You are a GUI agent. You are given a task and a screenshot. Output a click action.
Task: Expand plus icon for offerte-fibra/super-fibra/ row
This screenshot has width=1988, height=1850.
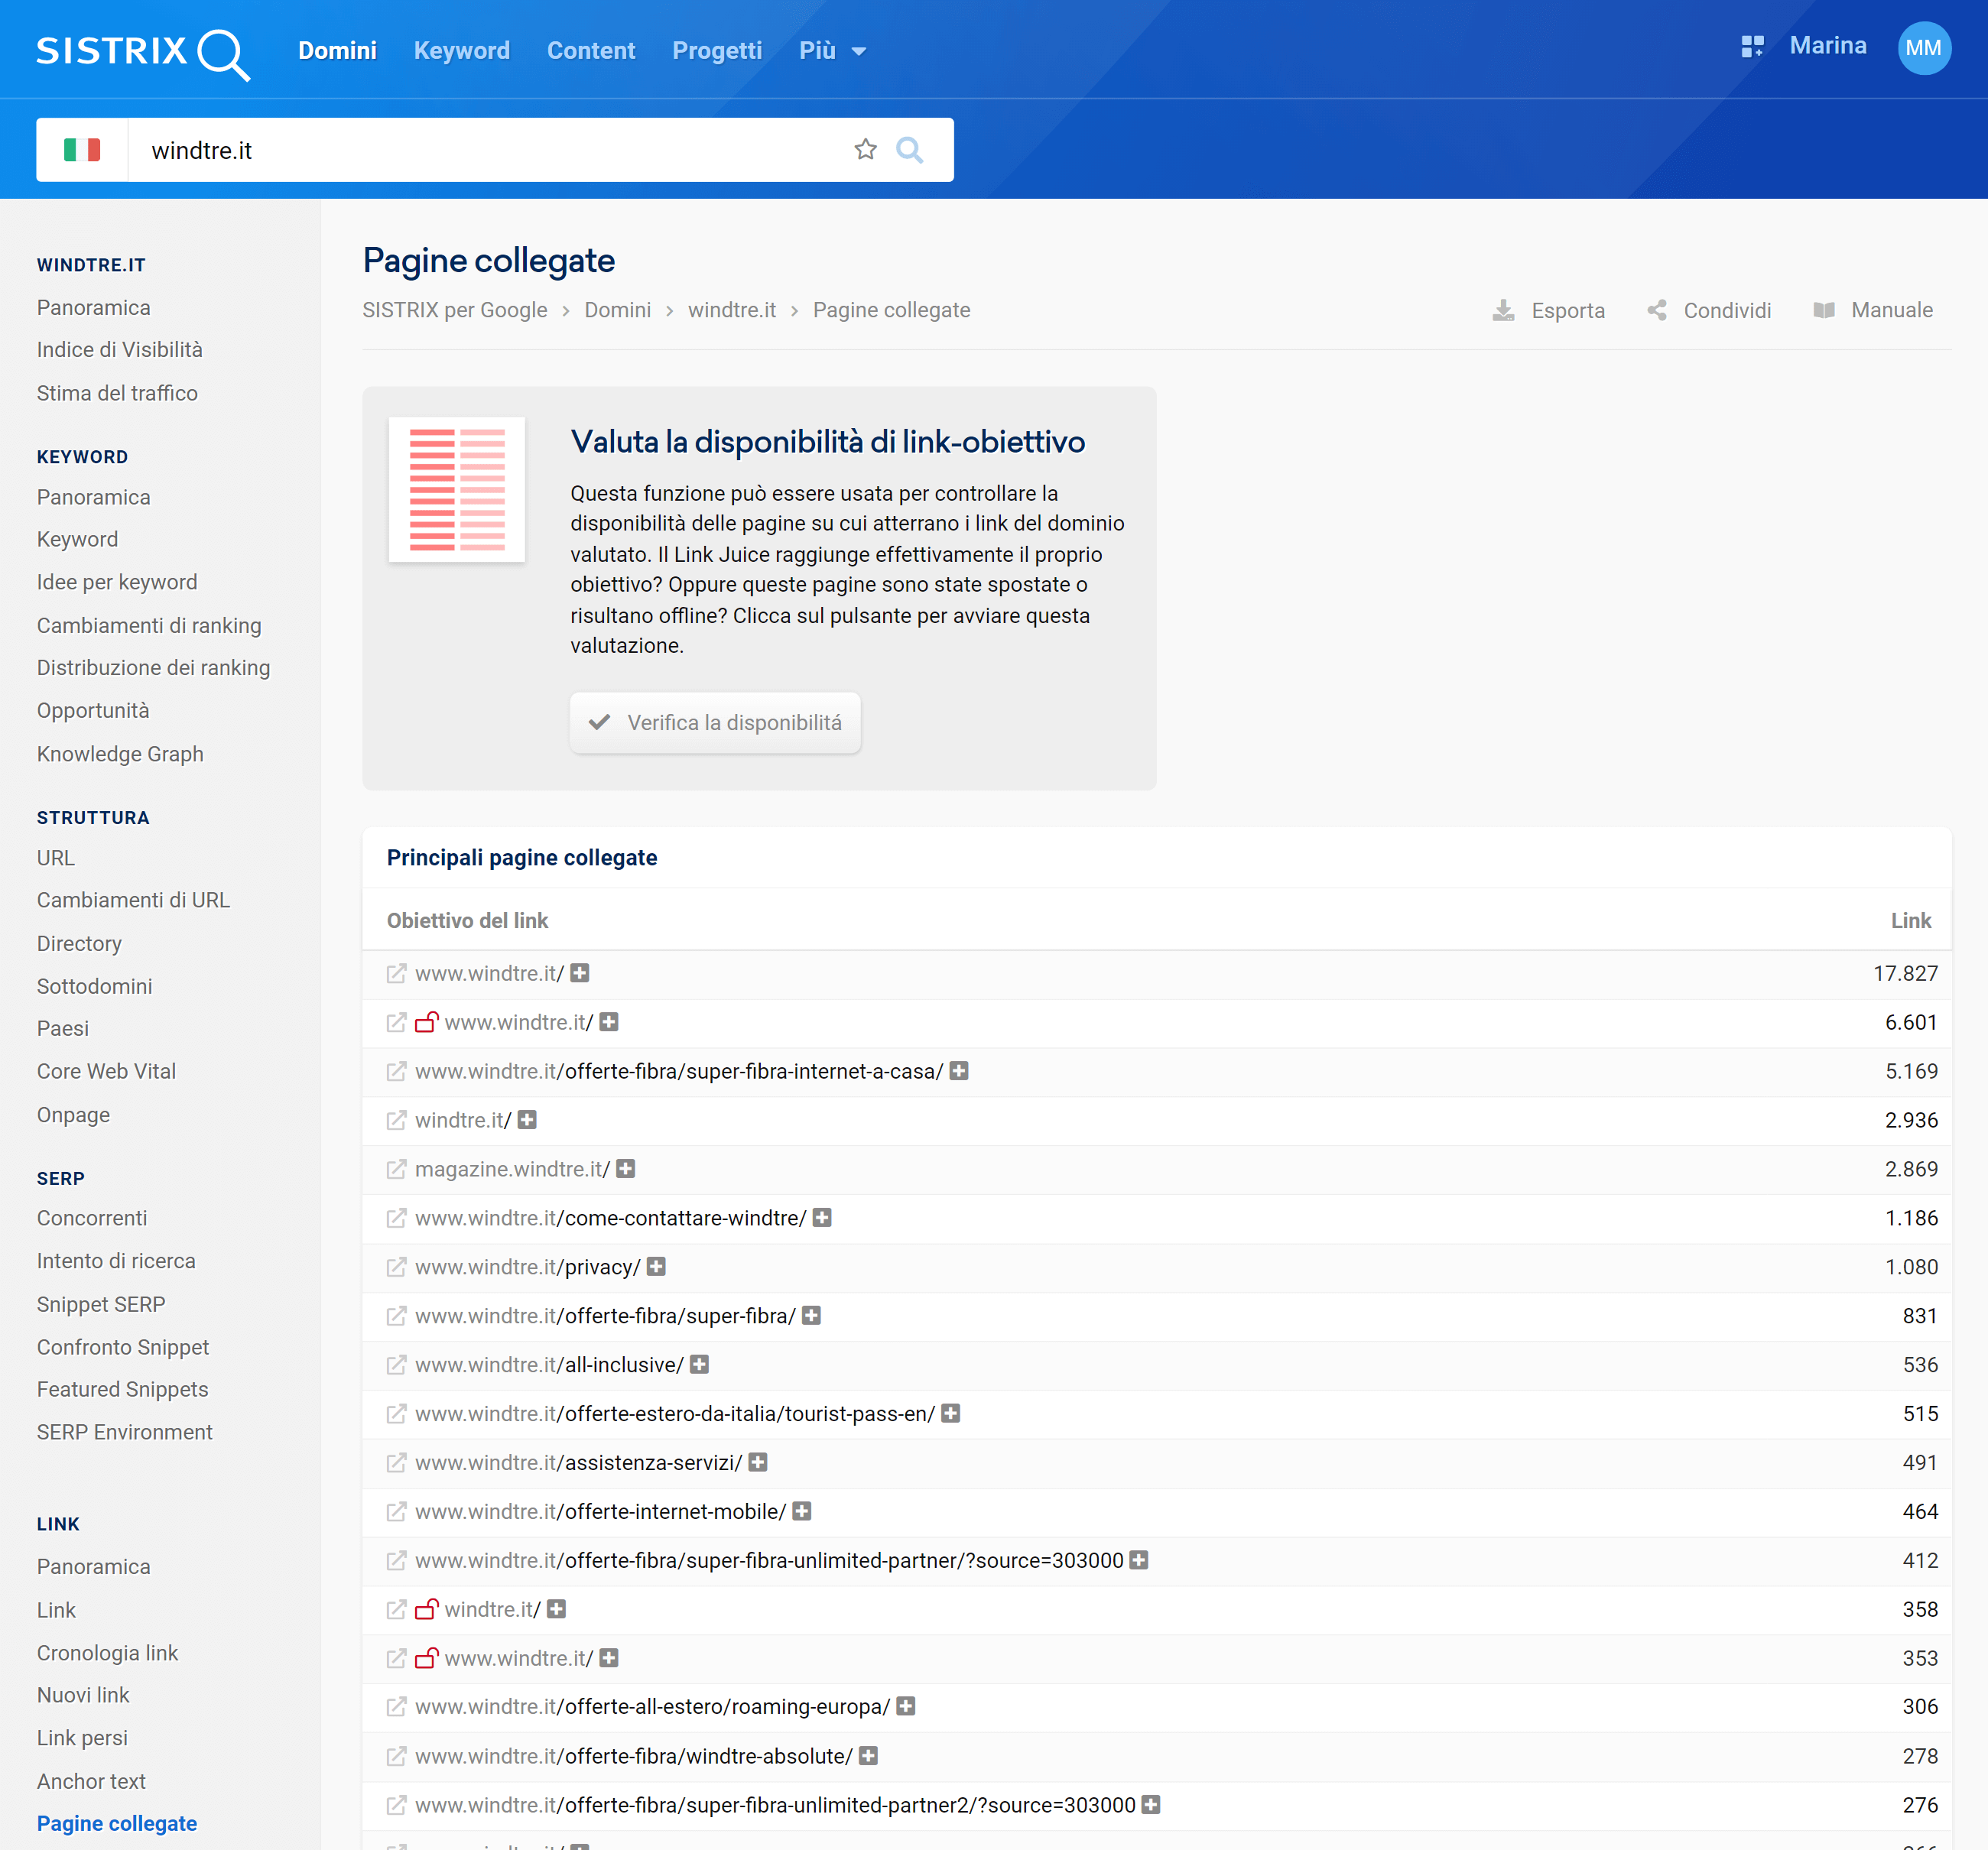coord(812,1316)
